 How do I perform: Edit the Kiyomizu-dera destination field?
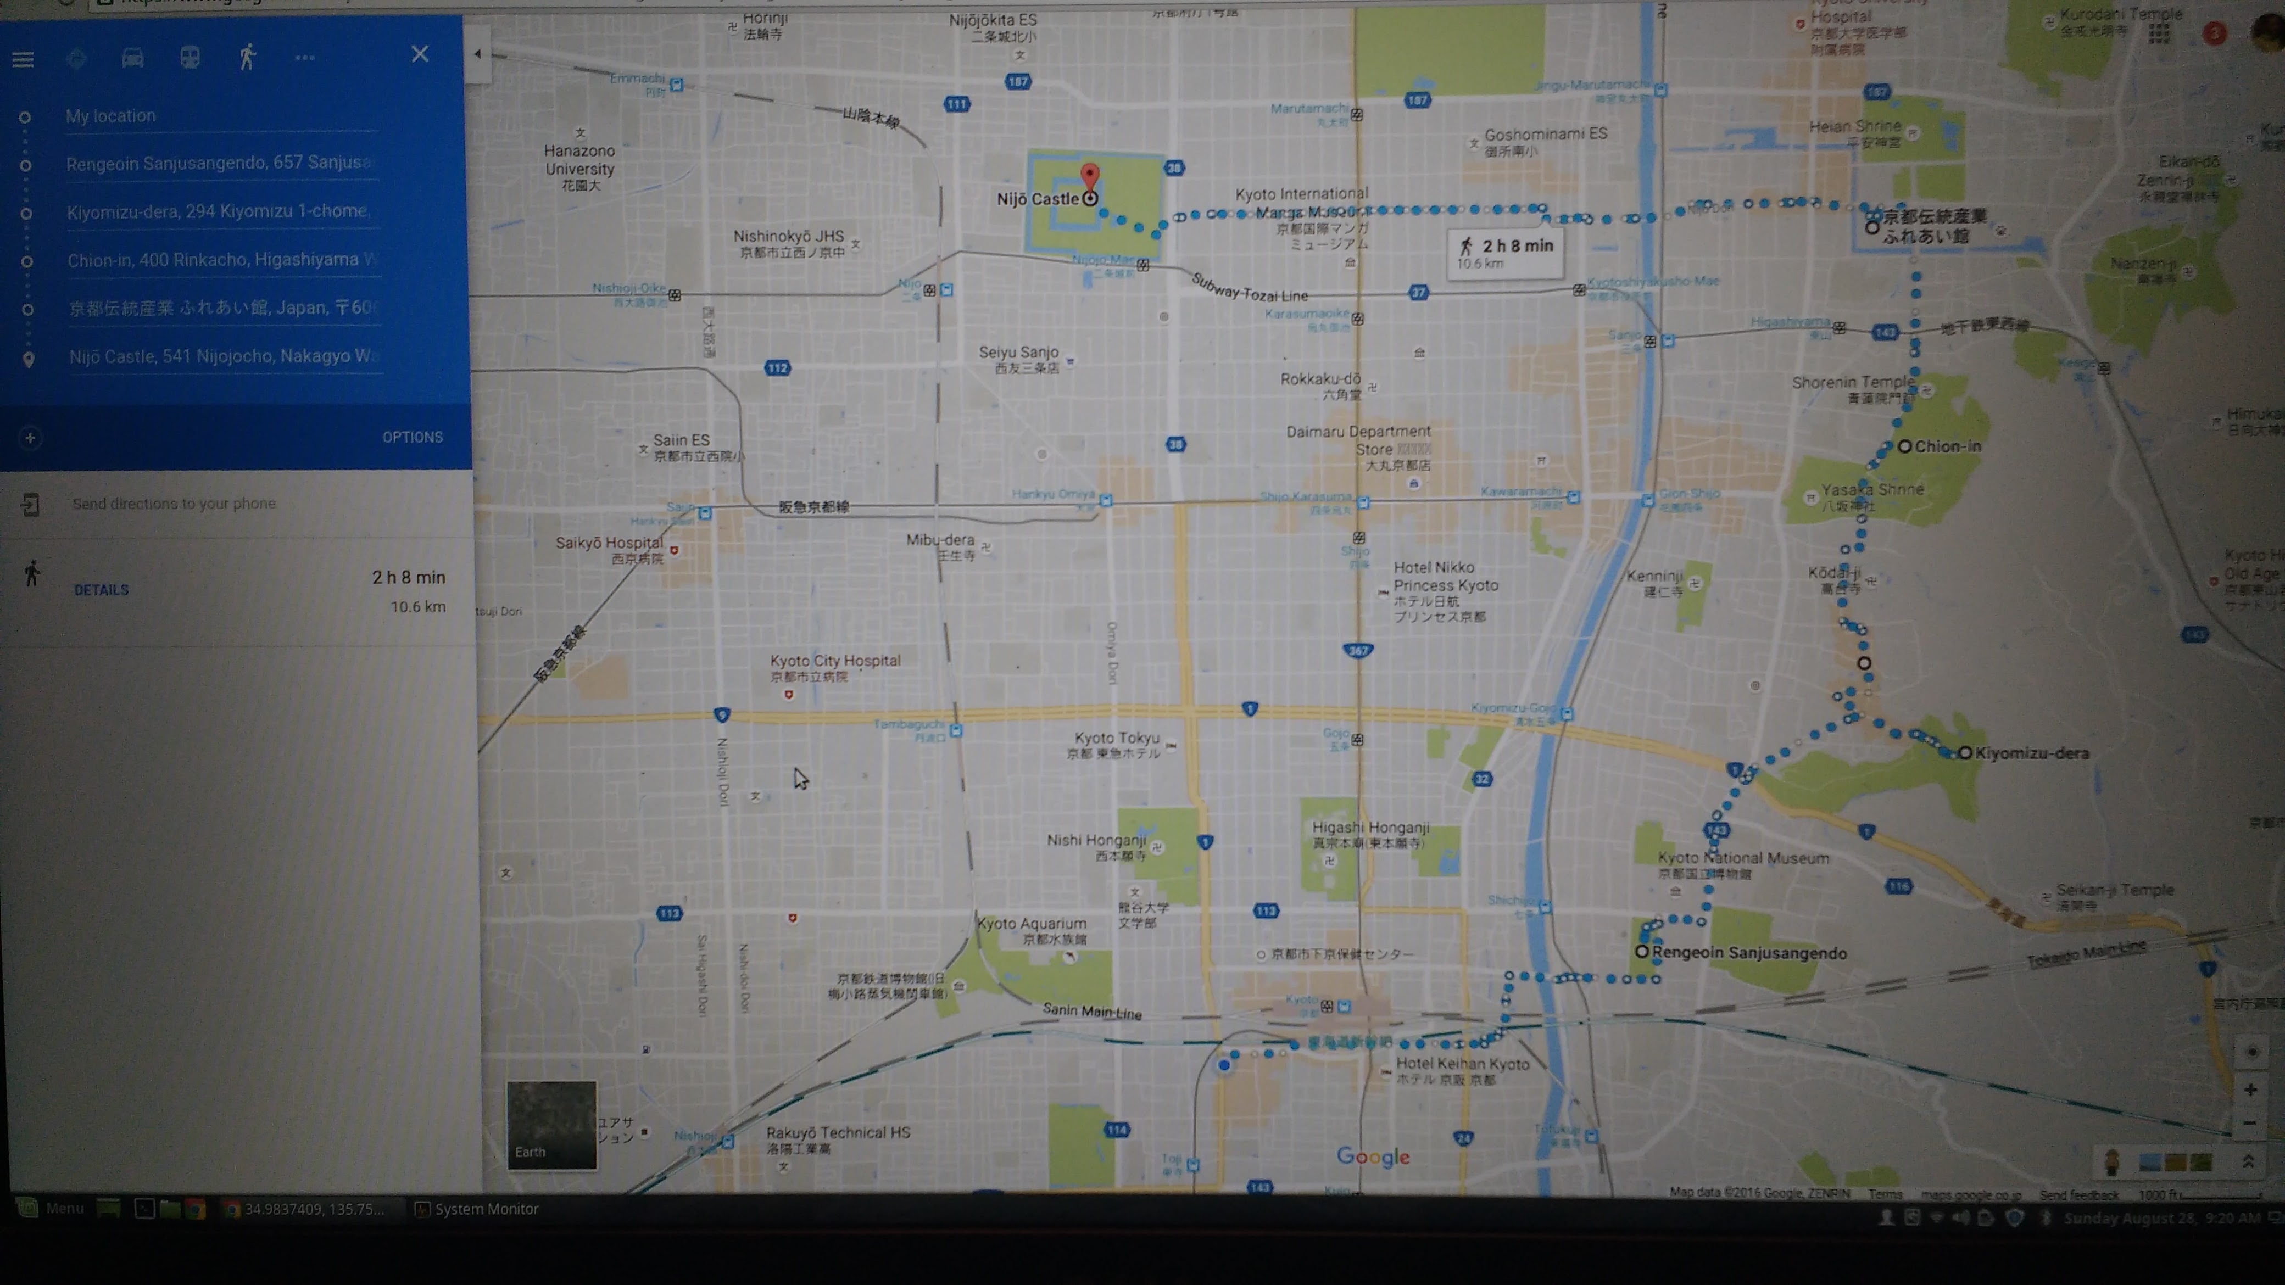[x=218, y=212]
